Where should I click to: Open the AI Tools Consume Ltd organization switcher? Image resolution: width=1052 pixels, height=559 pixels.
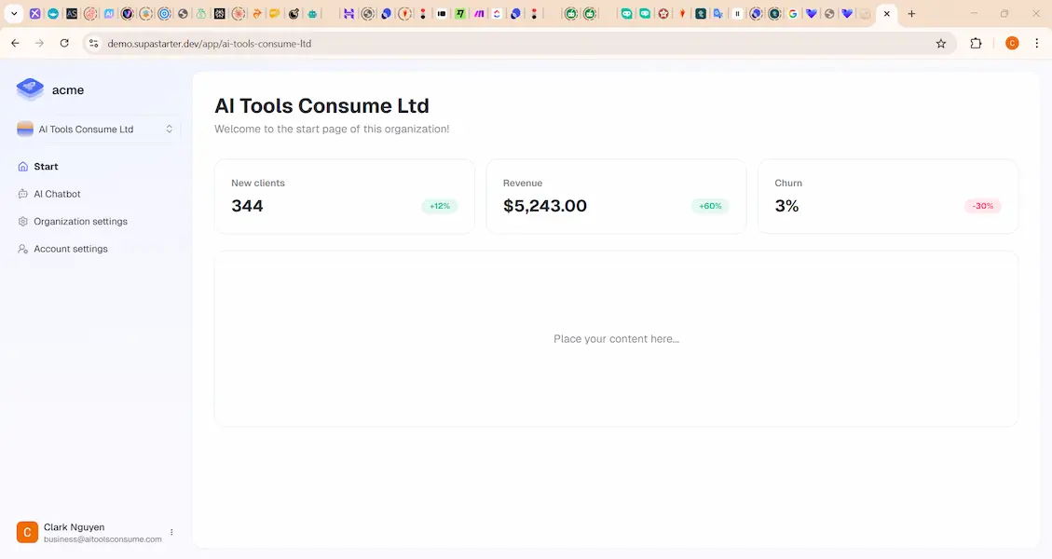(96, 130)
